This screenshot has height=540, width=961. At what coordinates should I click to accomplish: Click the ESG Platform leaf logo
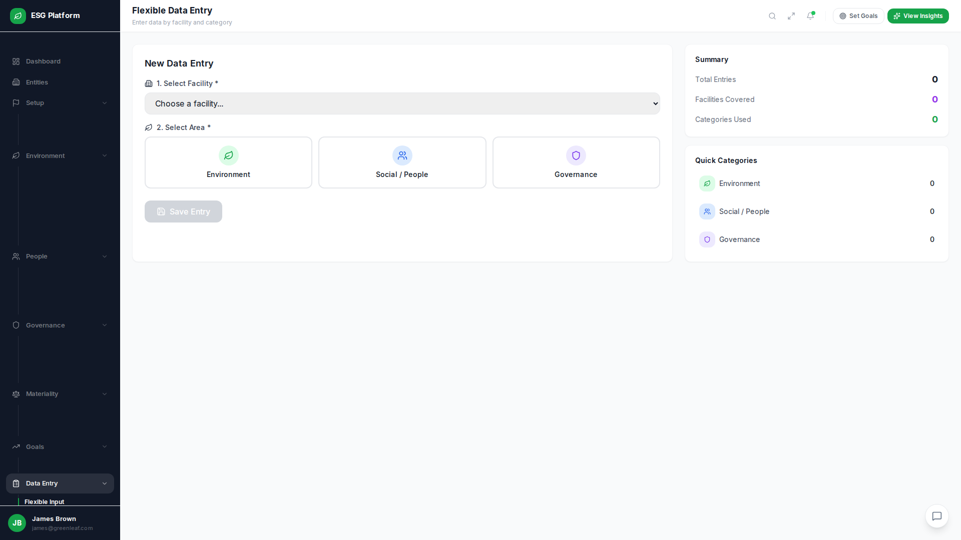[18, 15]
